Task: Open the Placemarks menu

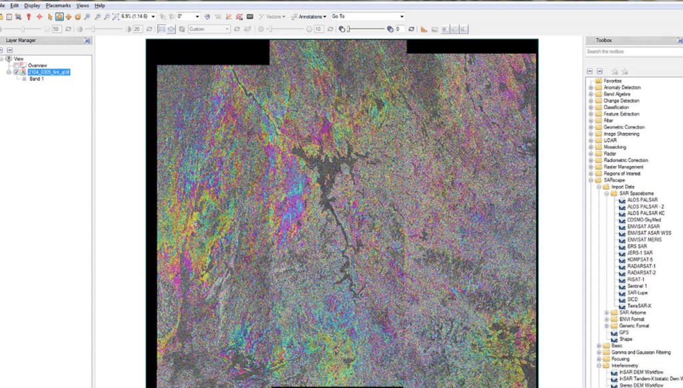Action: [x=58, y=5]
